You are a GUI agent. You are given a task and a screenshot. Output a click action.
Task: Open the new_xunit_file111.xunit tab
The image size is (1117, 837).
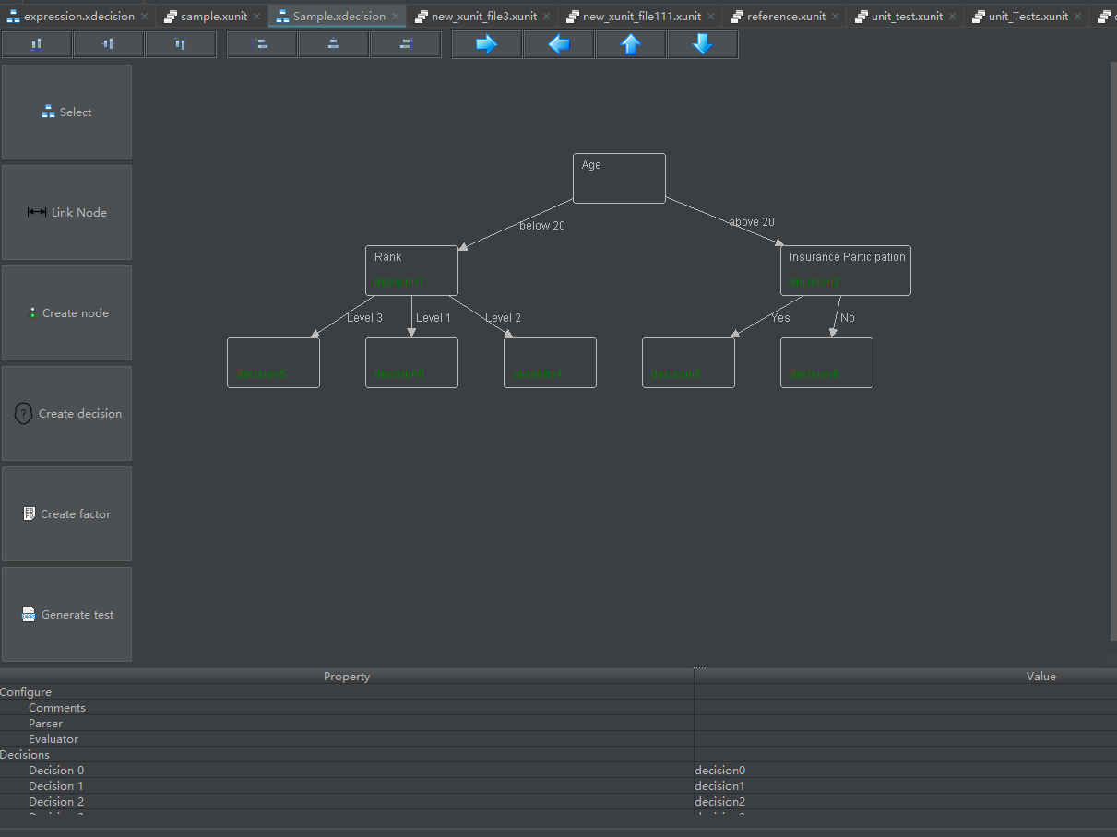click(641, 16)
